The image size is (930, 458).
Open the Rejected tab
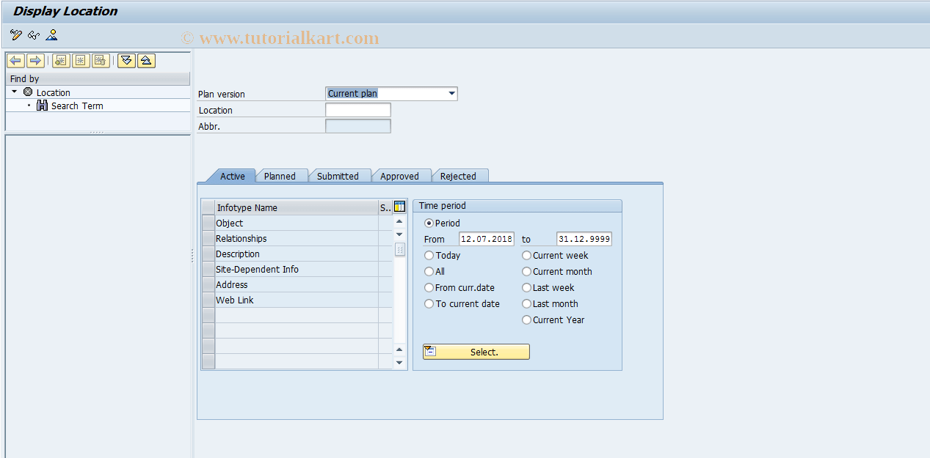pos(459,176)
